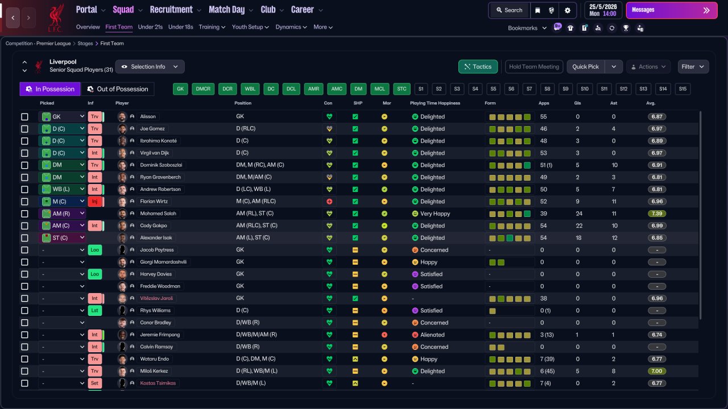The width and height of the screenshot is (728, 409).
Task: Open the Under 21s tab
Action: tap(150, 27)
